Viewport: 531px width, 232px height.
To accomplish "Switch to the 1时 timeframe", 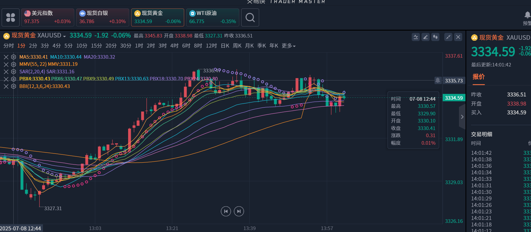I will 139,46.
